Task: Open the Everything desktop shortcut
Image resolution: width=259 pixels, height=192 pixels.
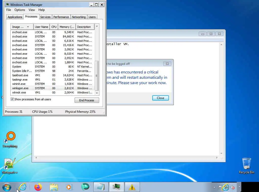Action: coord(10,139)
